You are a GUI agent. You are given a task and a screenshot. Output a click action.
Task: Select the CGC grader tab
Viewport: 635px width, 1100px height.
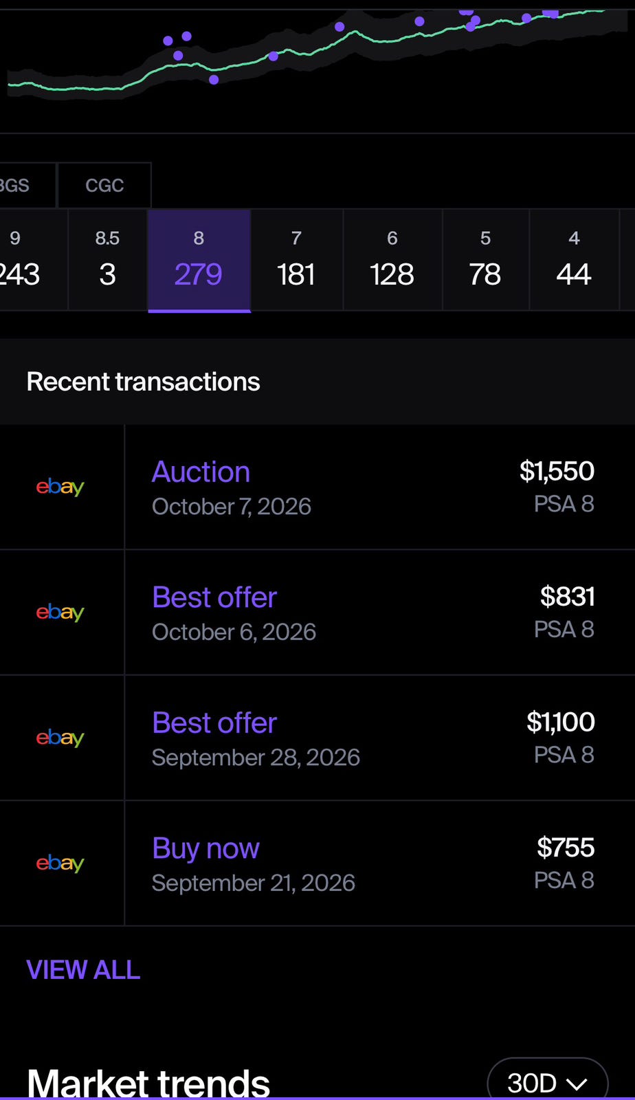pyautogui.click(x=104, y=186)
